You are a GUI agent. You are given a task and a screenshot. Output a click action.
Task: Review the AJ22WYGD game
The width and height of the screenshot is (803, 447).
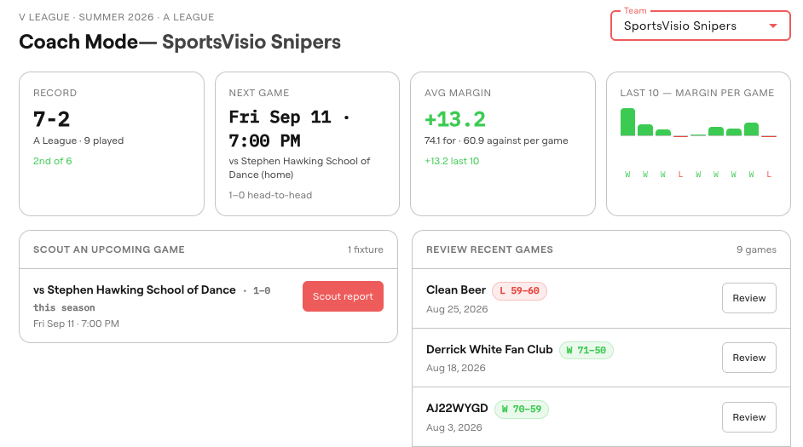(748, 417)
